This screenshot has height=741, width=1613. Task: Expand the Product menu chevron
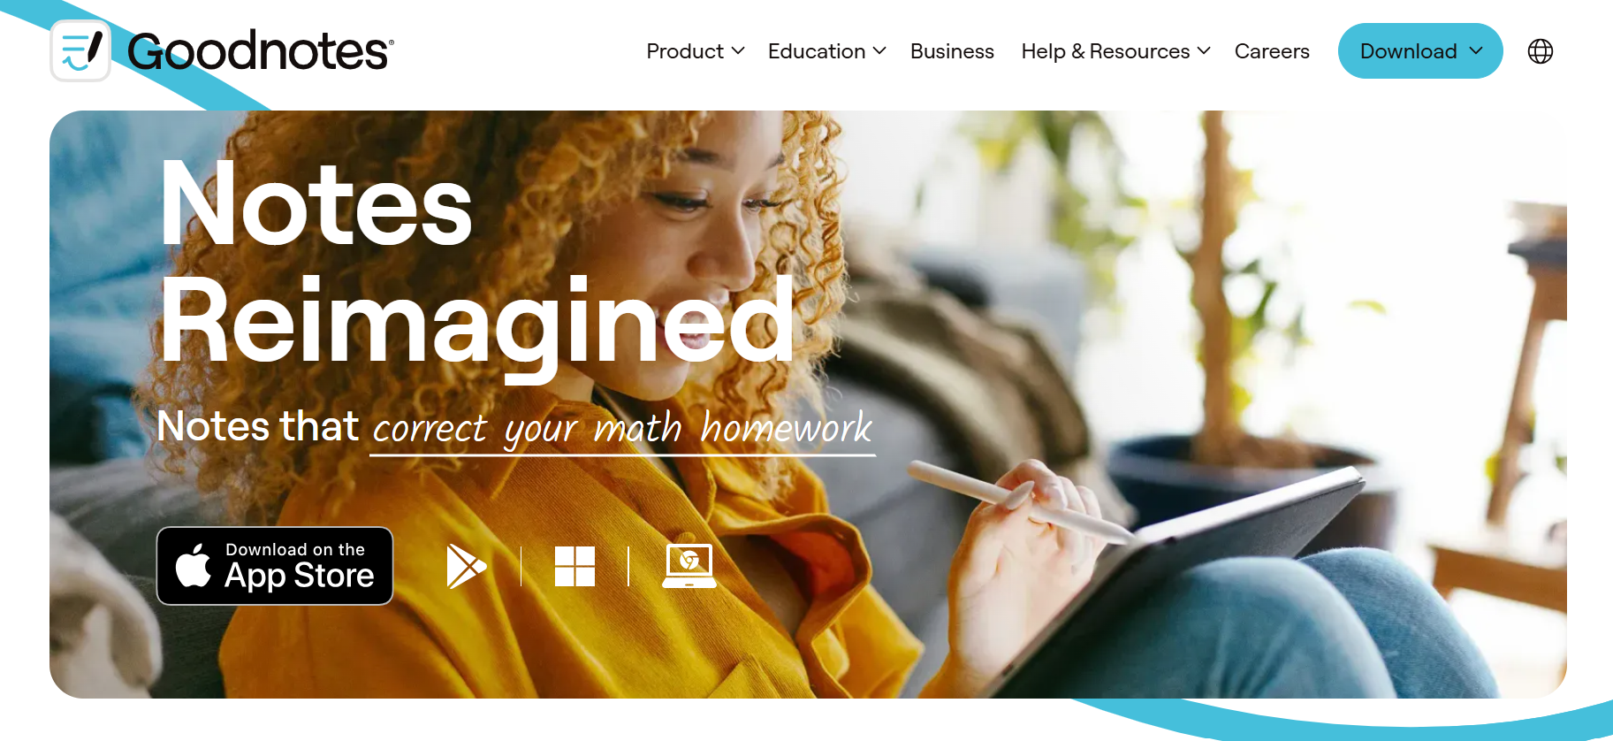click(x=738, y=51)
